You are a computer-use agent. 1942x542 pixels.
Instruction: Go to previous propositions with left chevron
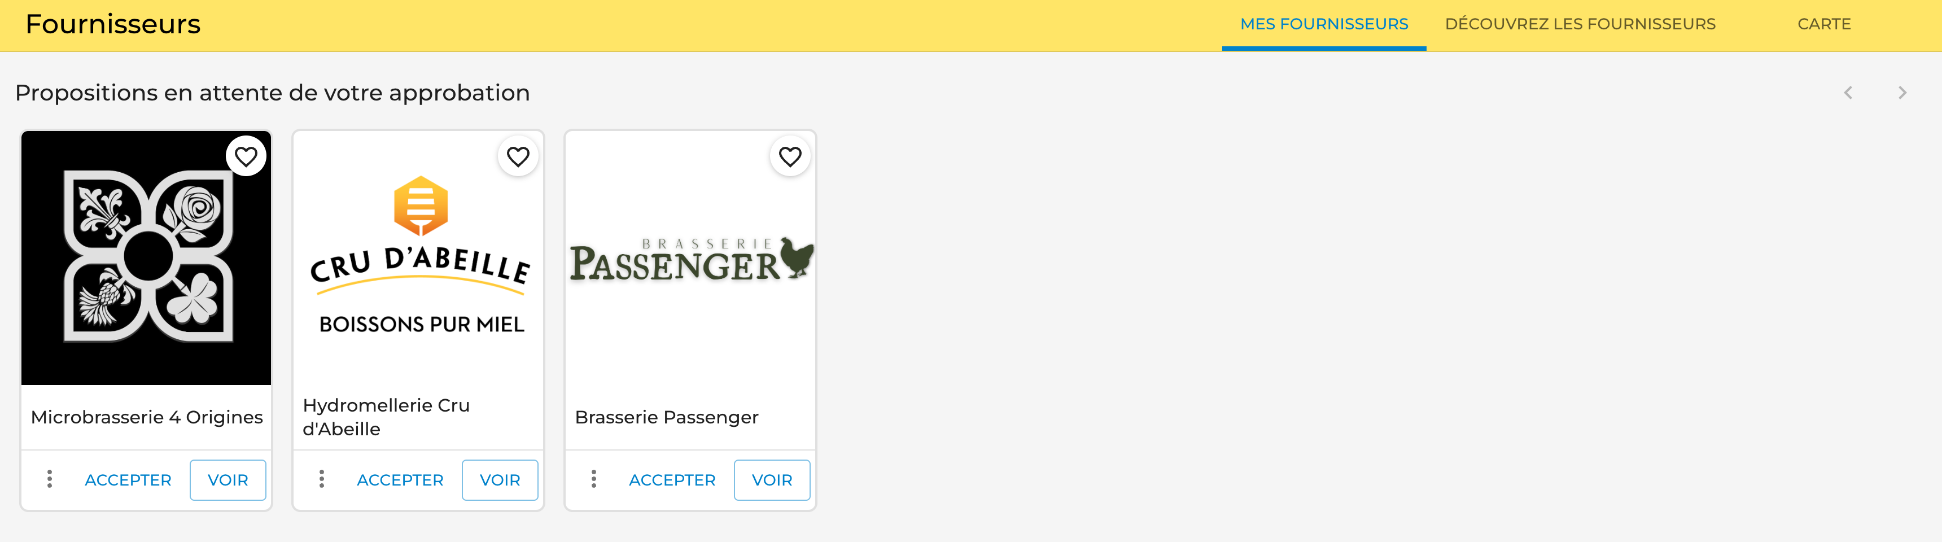pos(1848,93)
